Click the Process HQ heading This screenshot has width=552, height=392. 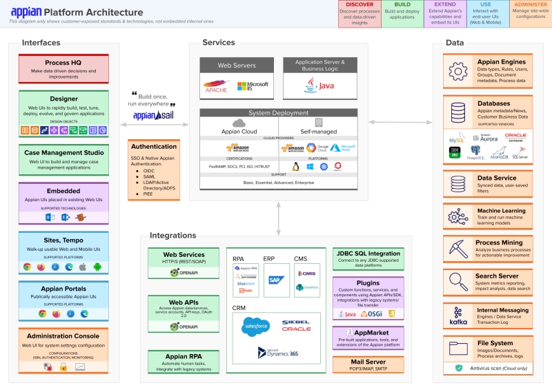63,63
